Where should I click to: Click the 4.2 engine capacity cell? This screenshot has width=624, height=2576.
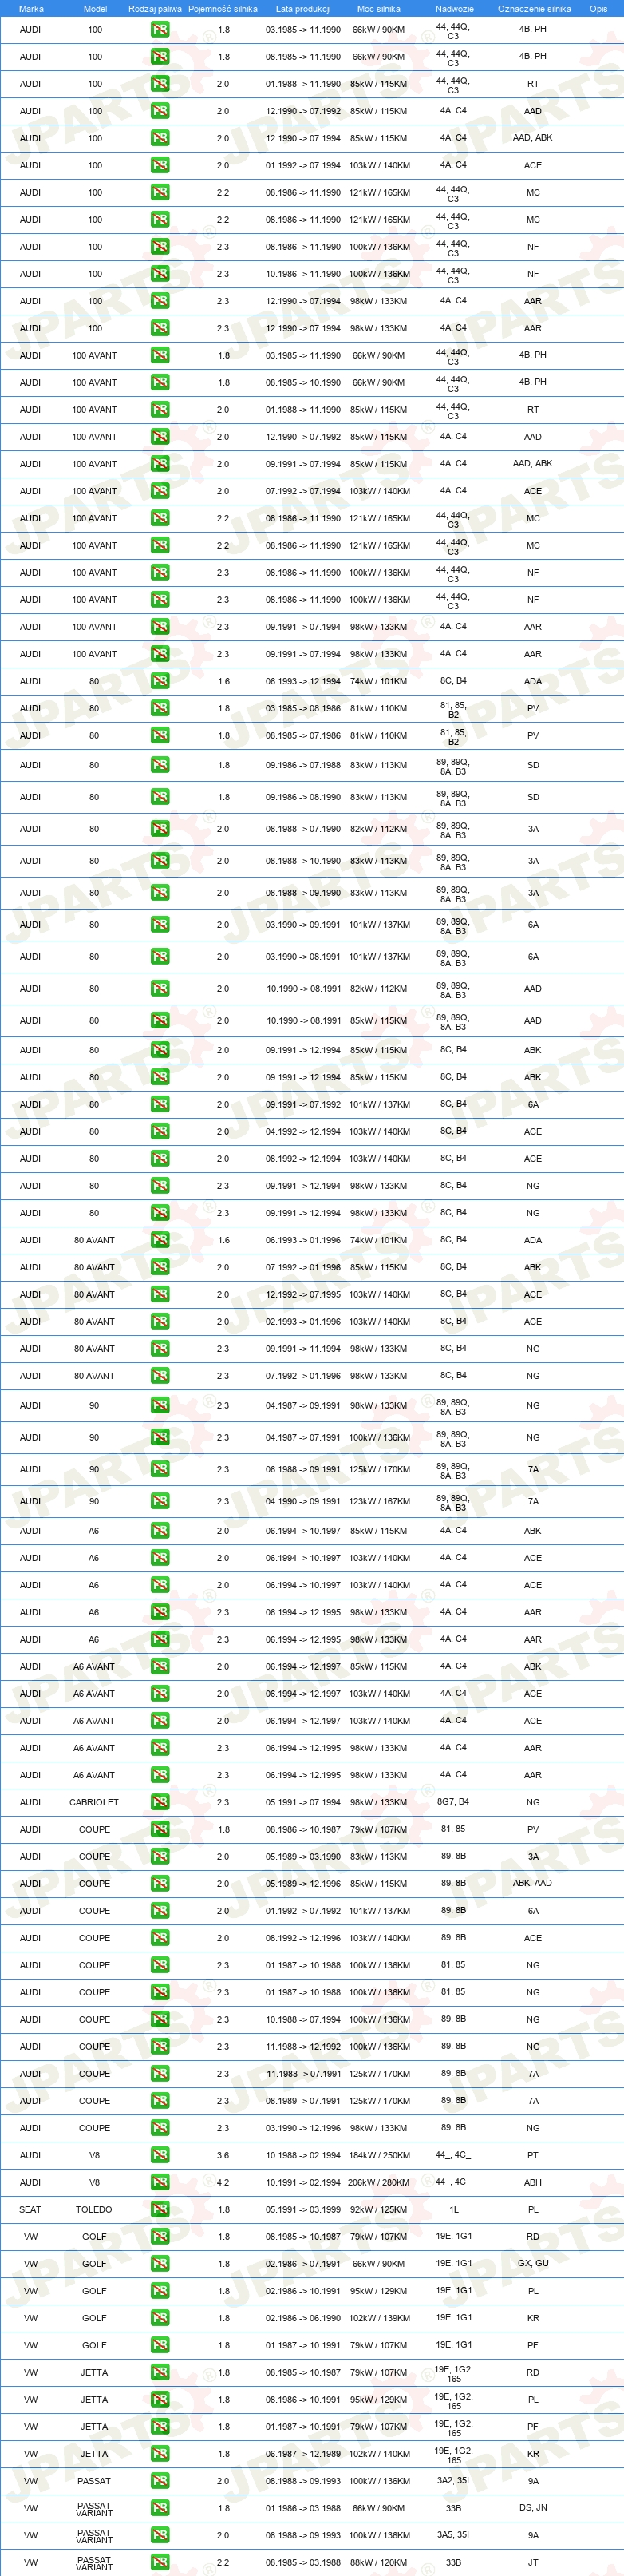tap(223, 2182)
